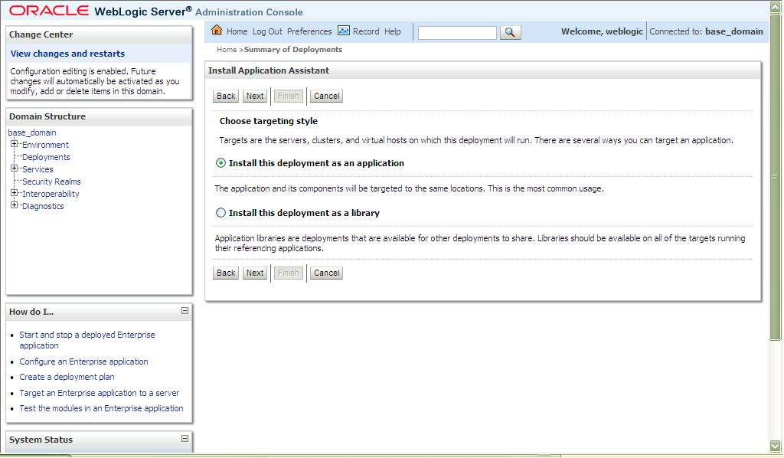Collapse the System Status panel
Screen dimensions: 784x458
tap(185, 439)
